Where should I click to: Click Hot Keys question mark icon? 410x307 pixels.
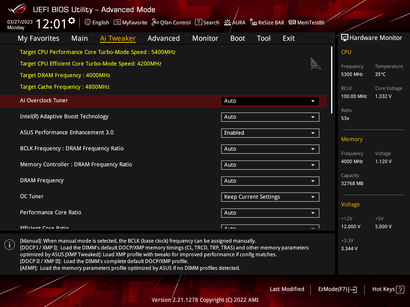point(400,289)
